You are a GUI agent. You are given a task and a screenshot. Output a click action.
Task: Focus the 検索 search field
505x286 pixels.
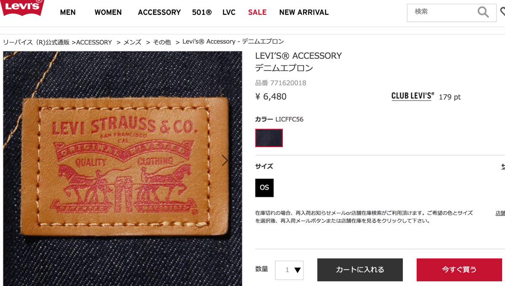click(442, 12)
